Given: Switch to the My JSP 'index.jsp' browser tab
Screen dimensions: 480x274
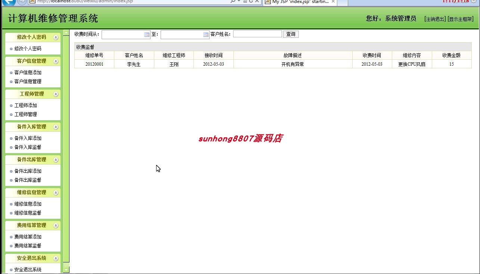Looking at the screenshot, I should click(300, 2).
